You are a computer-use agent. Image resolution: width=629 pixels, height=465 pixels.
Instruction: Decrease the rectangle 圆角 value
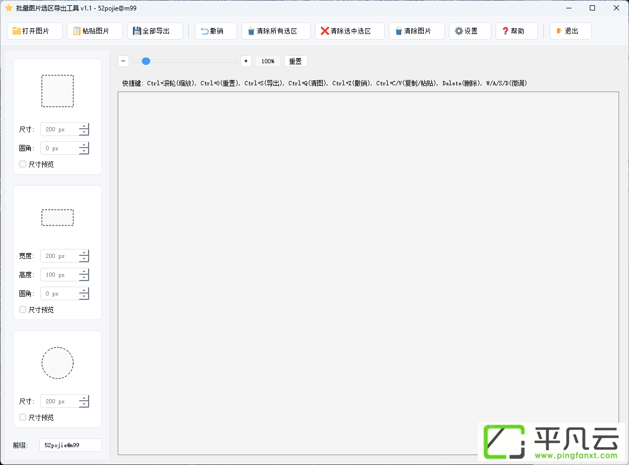pos(84,297)
